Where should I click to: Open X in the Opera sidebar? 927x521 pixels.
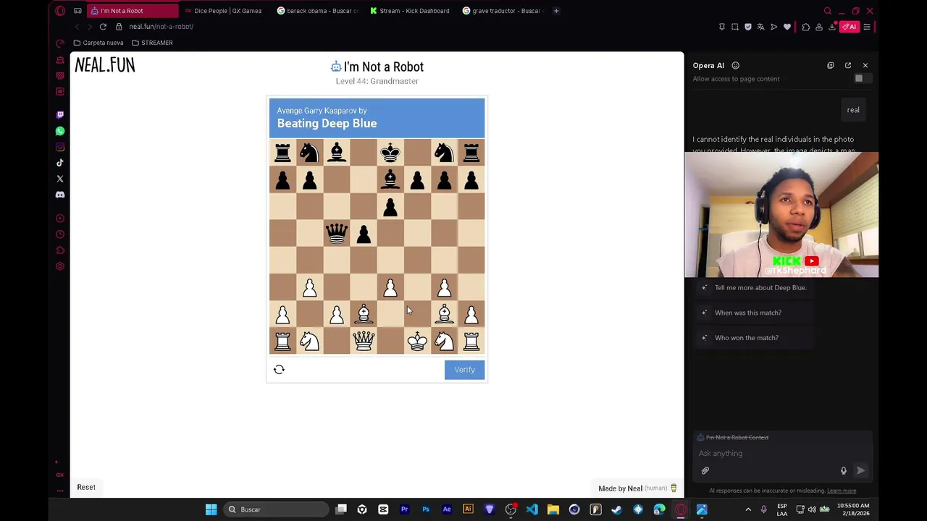click(60, 179)
